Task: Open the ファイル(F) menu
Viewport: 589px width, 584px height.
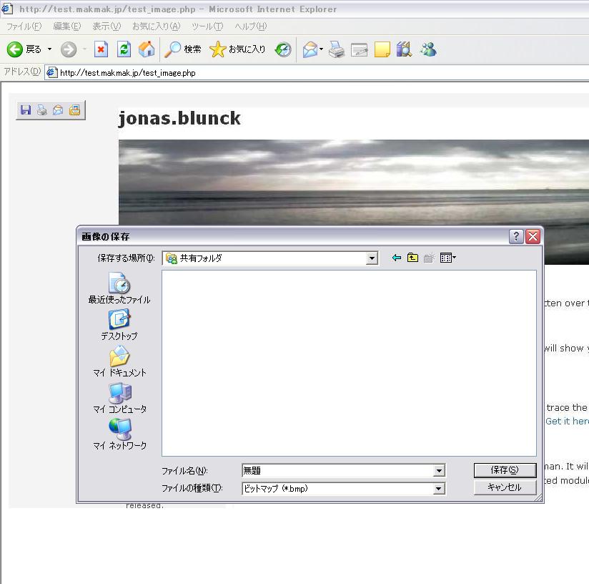Action: click(24, 26)
